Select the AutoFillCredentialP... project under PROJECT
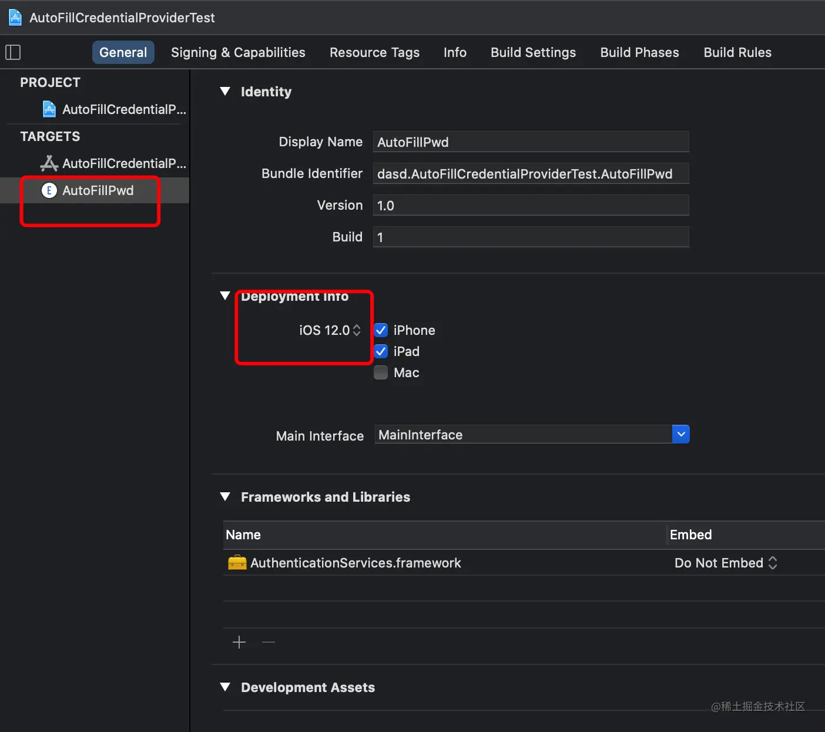Image resolution: width=825 pixels, height=732 pixels. pyautogui.click(x=115, y=109)
